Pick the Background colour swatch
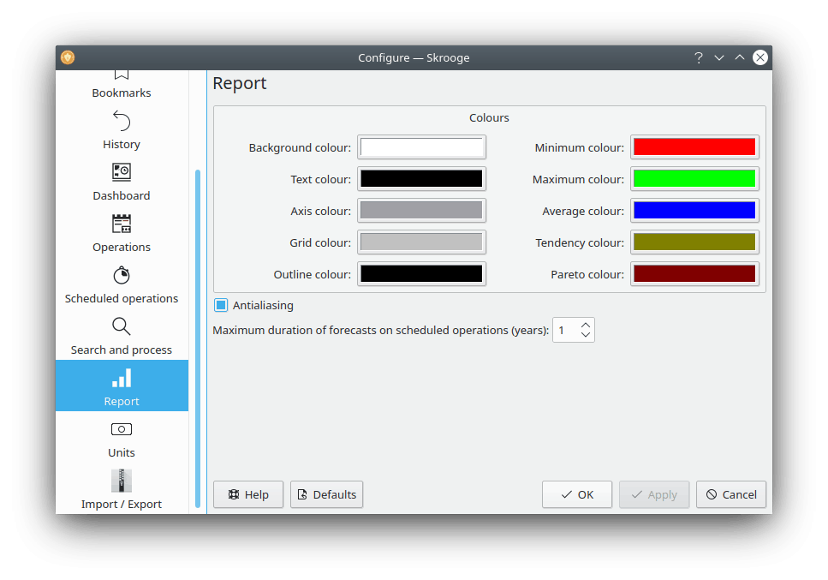 coord(421,147)
